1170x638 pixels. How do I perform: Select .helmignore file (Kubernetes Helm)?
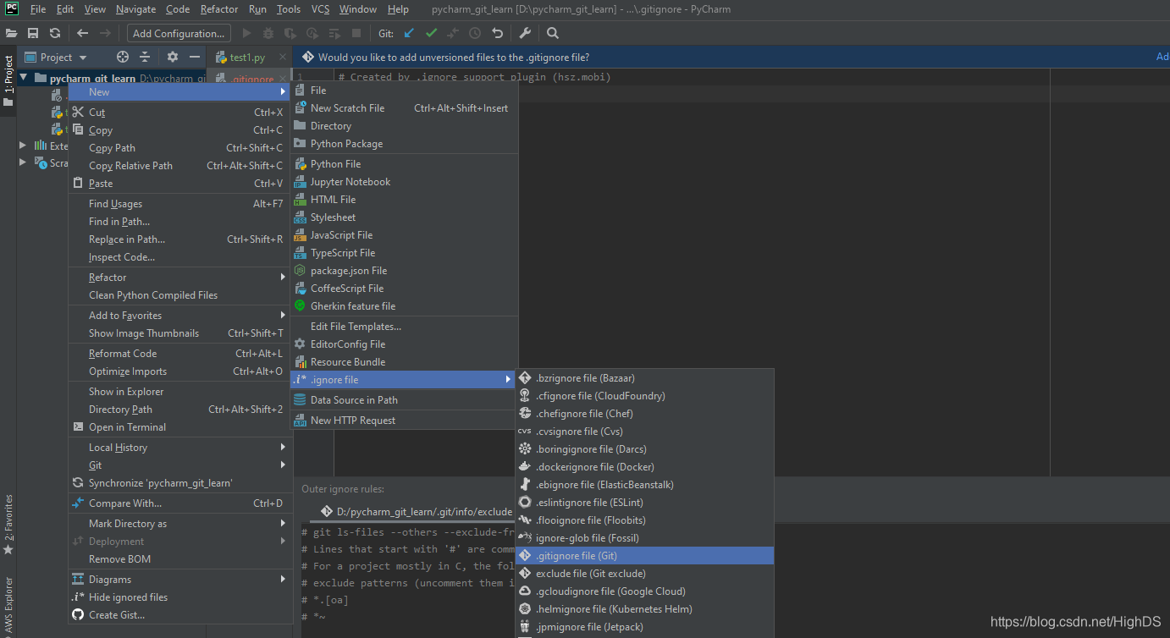coord(645,609)
